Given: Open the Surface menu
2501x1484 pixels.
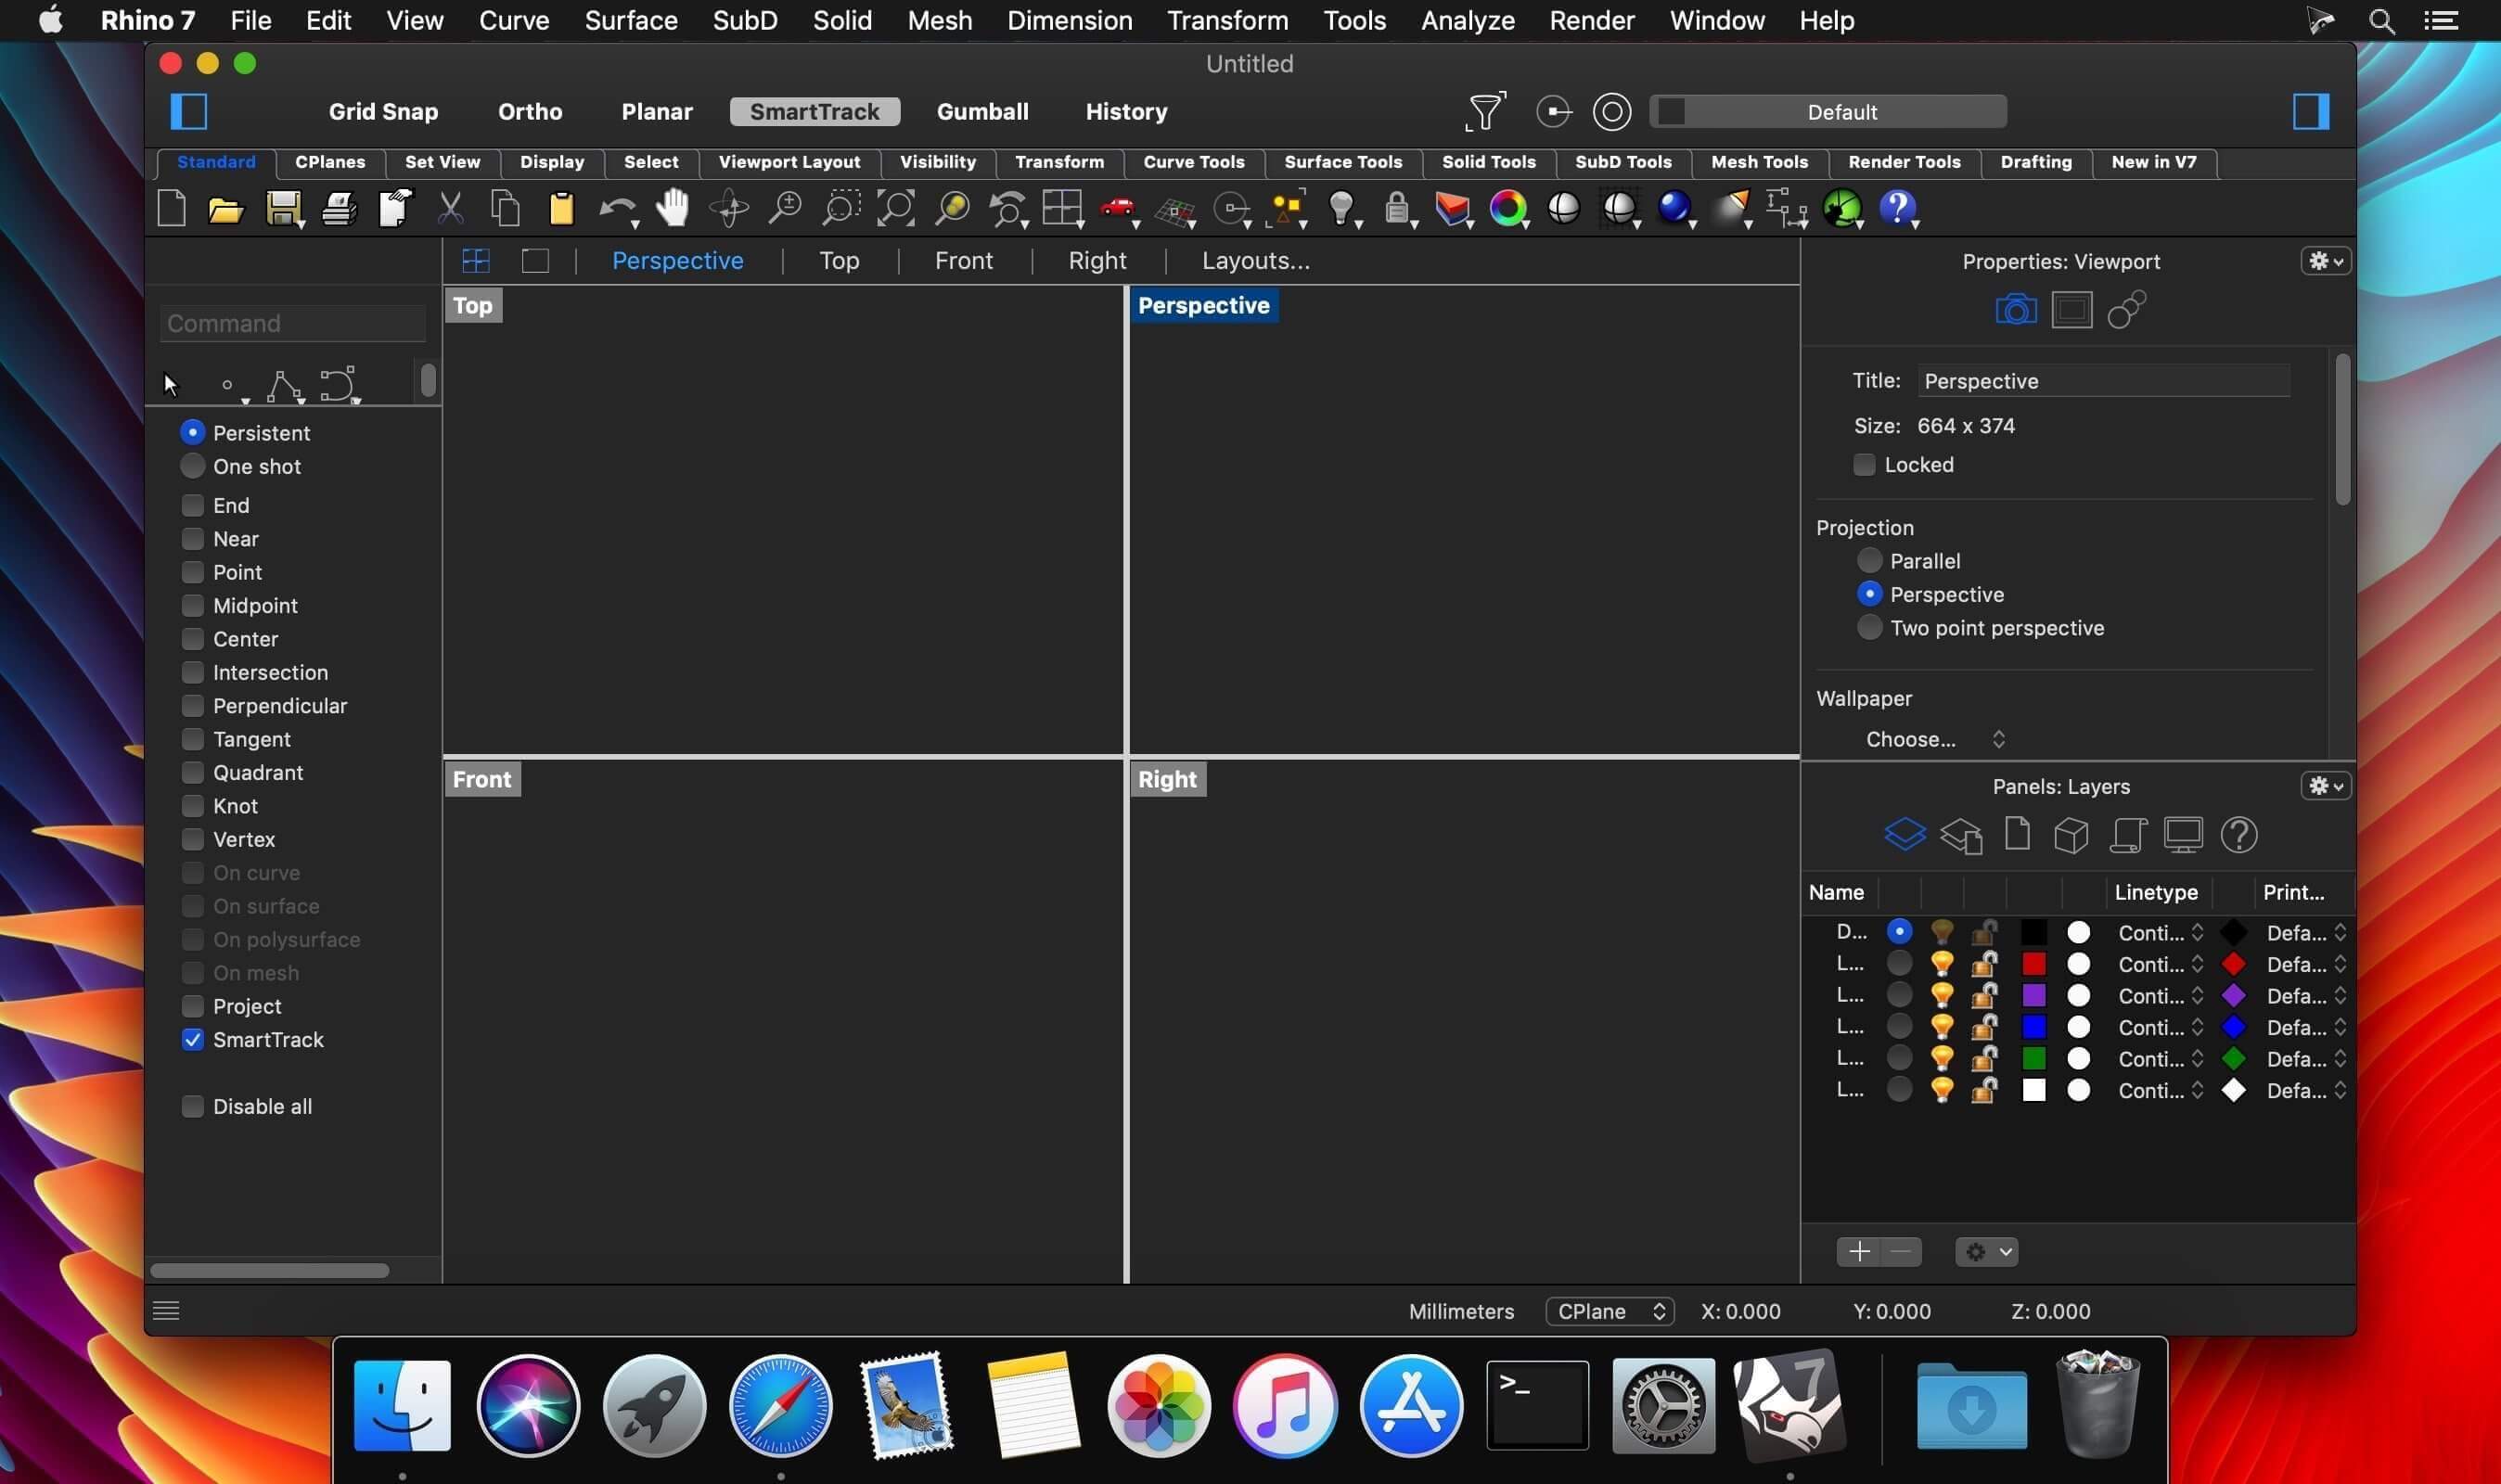Looking at the screenshot, I should coord(631,20).
